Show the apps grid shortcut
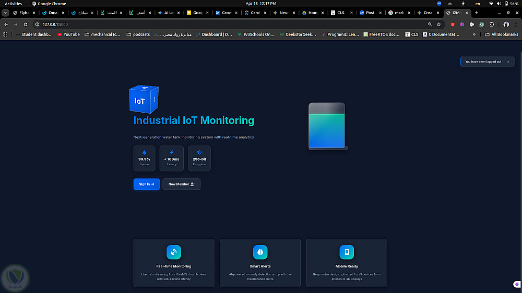 pyautogui.click(x=5, y=34)
